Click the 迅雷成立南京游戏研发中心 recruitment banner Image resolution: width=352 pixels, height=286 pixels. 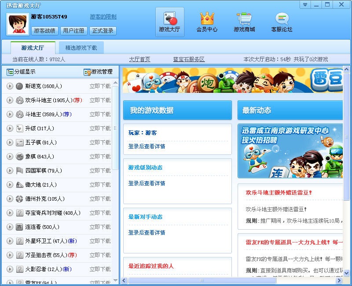tap(290, 151)
